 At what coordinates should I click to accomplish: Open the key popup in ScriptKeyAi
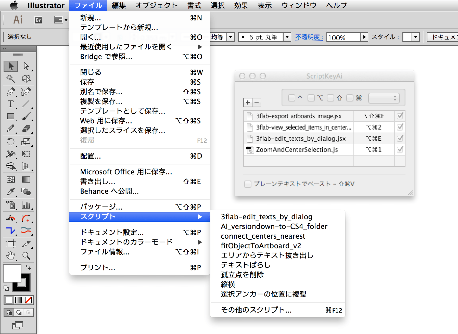click(384, 98)
